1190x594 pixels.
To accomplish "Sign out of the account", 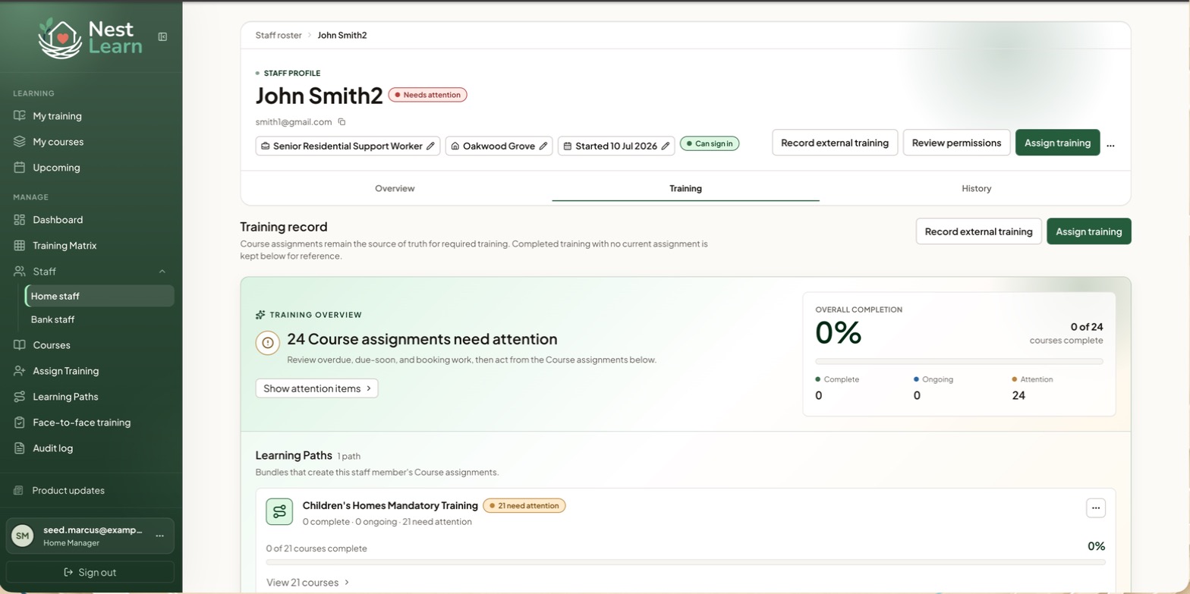I will 90,573.
